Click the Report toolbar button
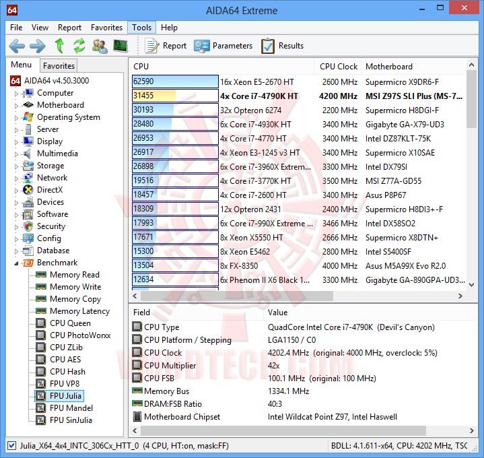The height and width of the screenshot is (458, 484). click(x=166, y=46)
